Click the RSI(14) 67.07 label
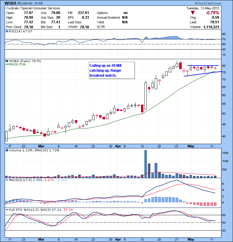Screen dimensions: 233x242 point(21,31)
